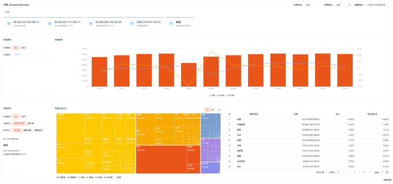Open the 贸易省份 dropdown showing 全部
This screenshot has height=184, width=393.
(343, 5)
